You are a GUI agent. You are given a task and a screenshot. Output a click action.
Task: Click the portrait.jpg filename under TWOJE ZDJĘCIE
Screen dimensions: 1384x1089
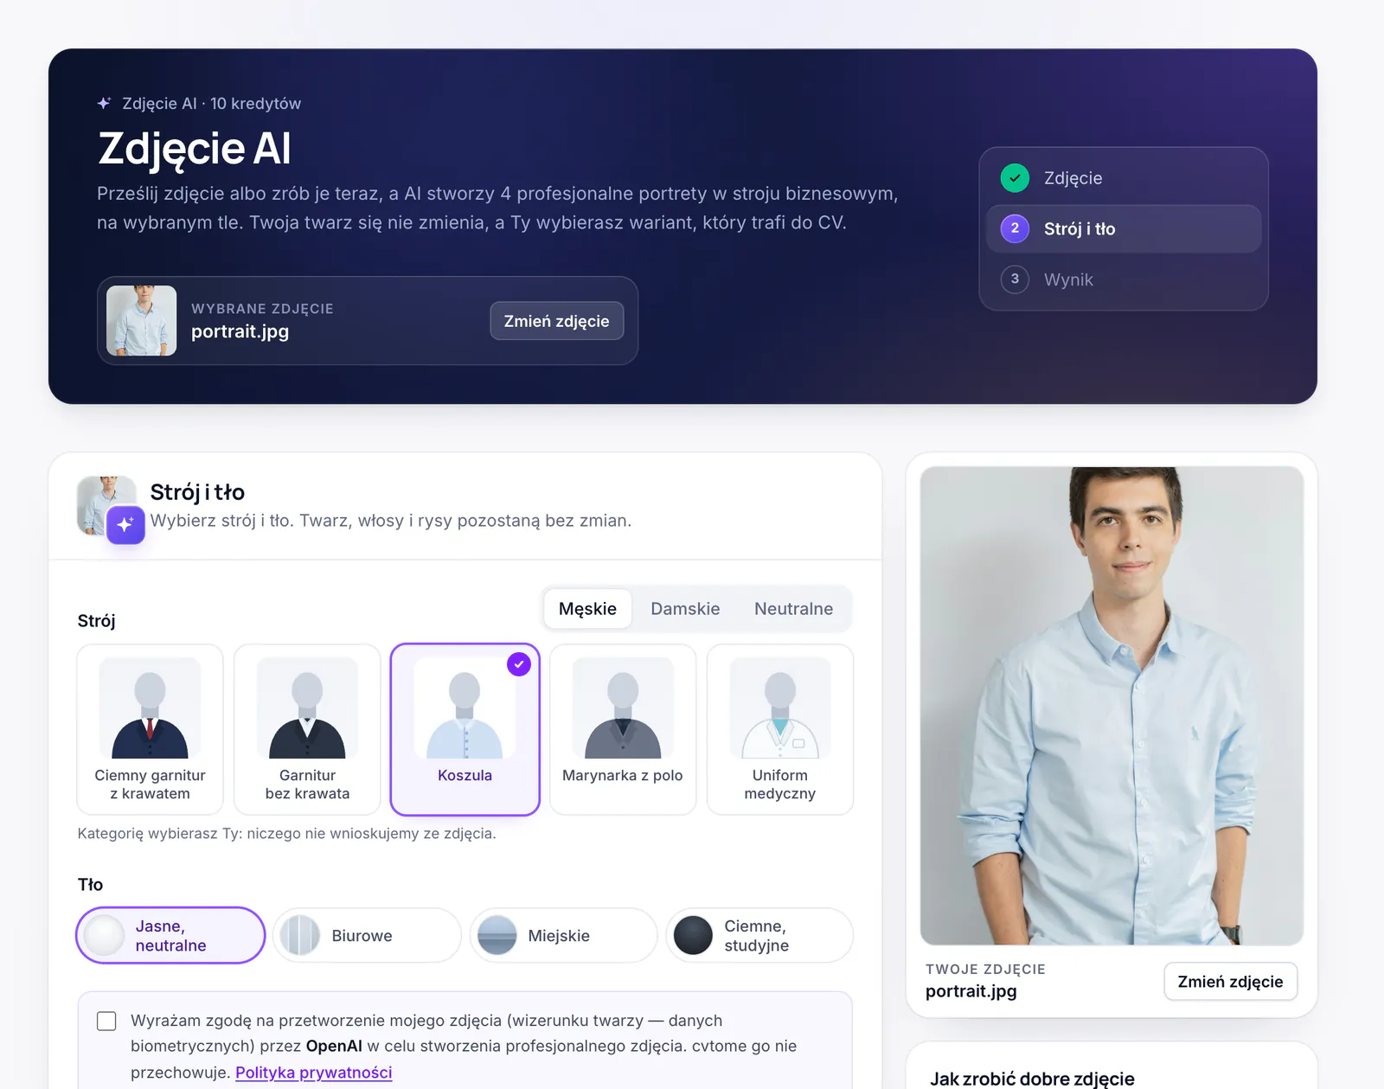(971, 991)
